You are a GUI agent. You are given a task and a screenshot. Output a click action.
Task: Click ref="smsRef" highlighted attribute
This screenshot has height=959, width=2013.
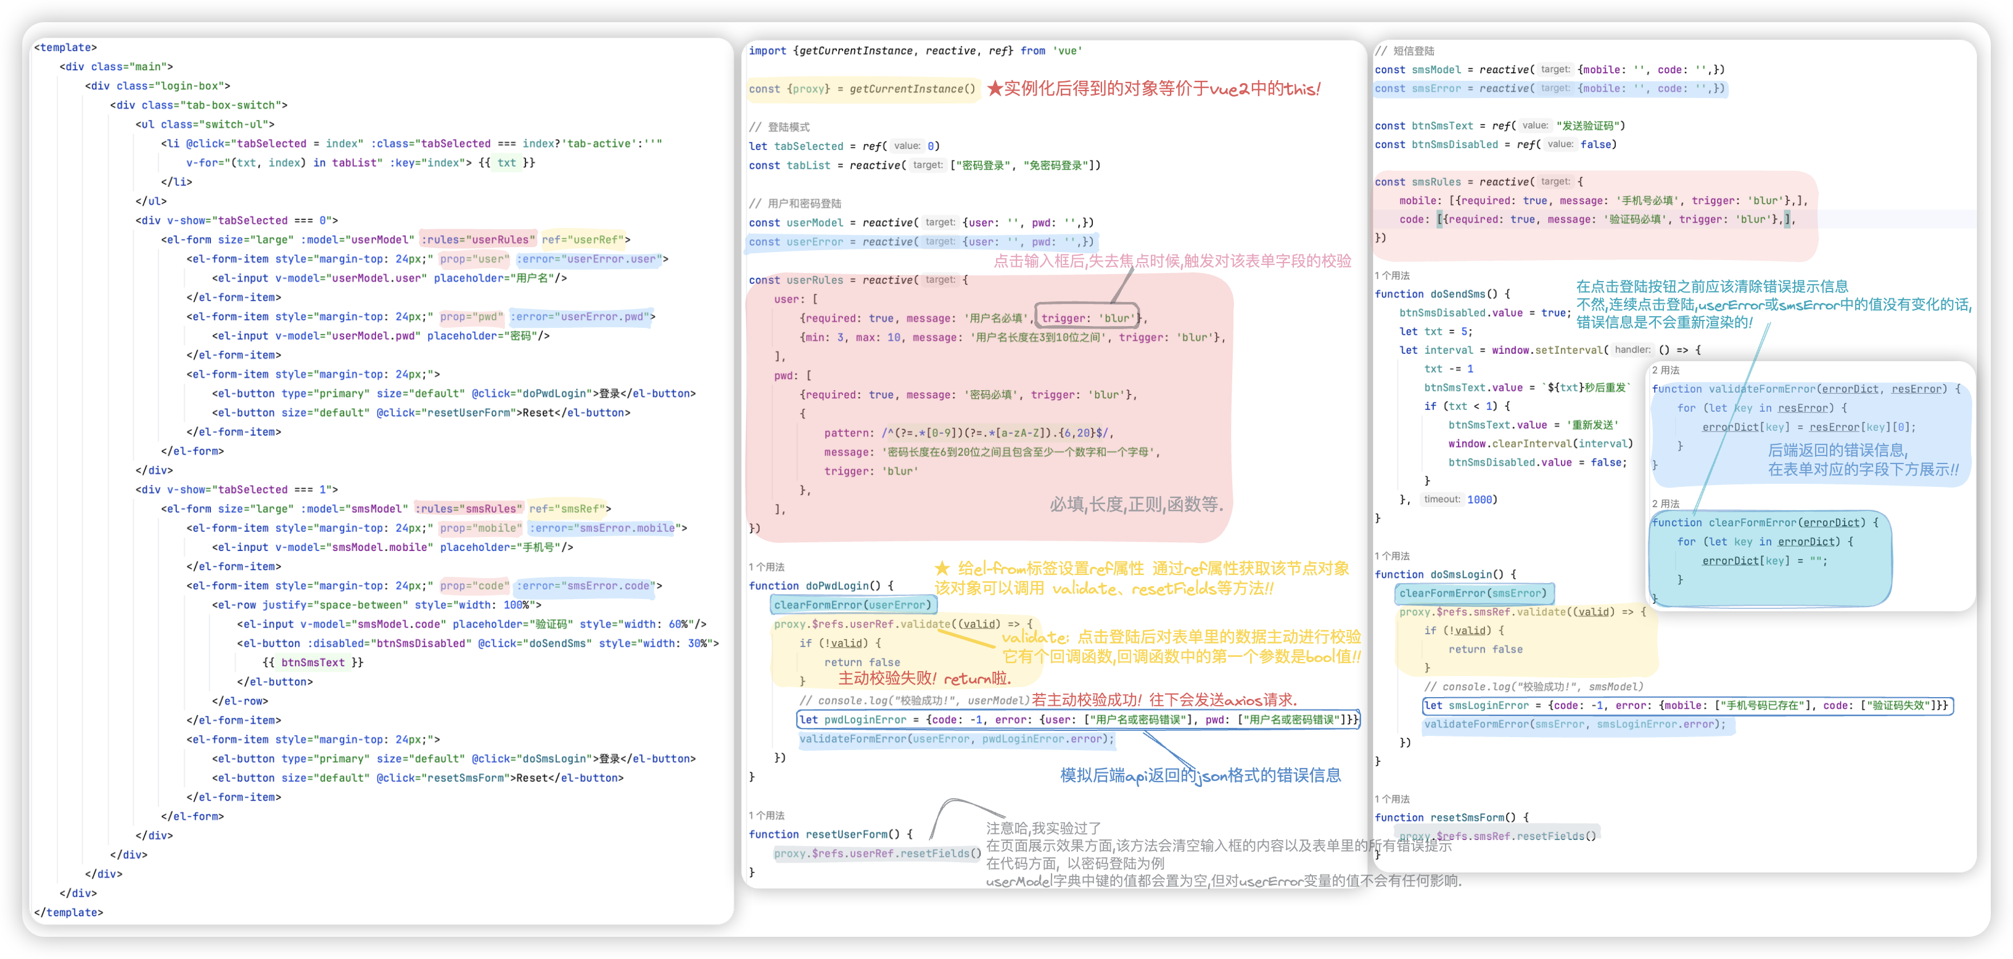point(567,508)
